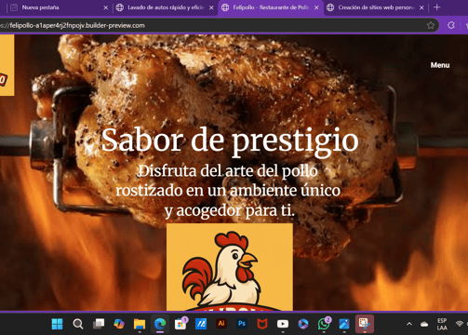Open Clipchamp icon in taskbar
Screen dimensions: 468x335
(x=303, y=324)
